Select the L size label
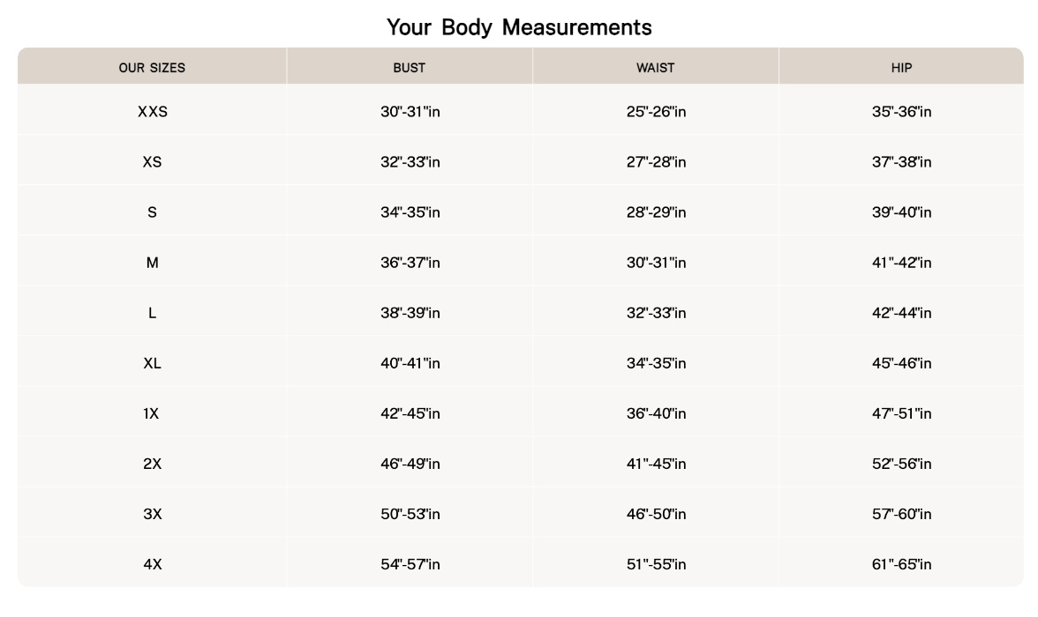 click(152, 313)
